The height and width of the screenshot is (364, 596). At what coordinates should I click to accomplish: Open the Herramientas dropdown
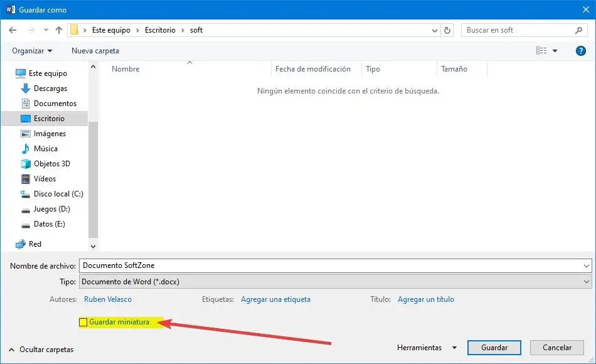pos(427,348)
